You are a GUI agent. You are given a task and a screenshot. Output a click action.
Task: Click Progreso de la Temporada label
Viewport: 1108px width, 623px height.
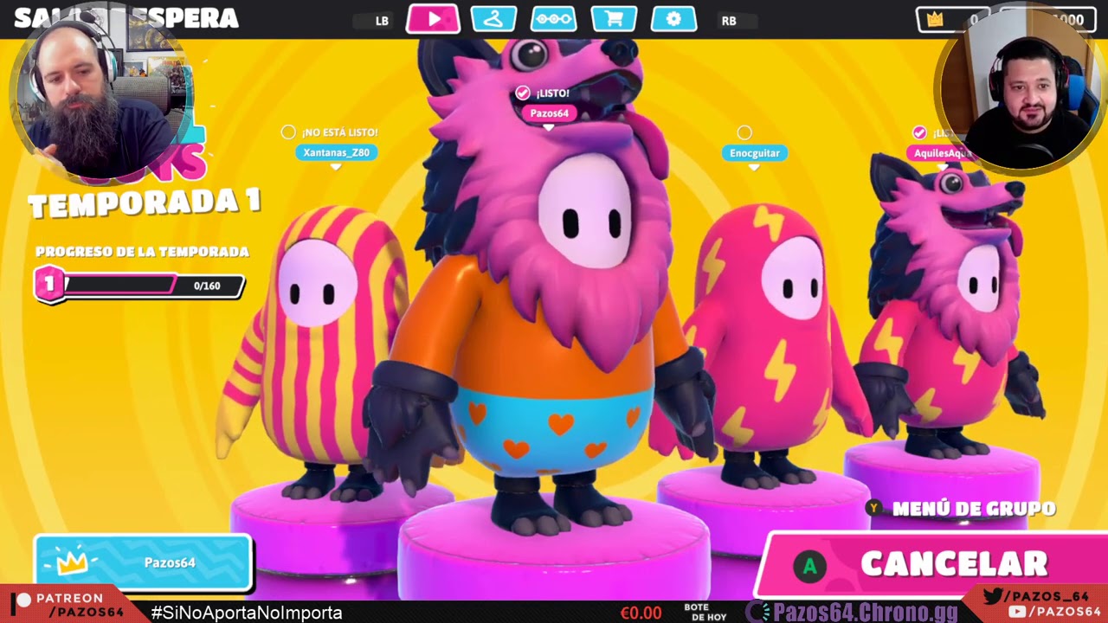[142, 252]
